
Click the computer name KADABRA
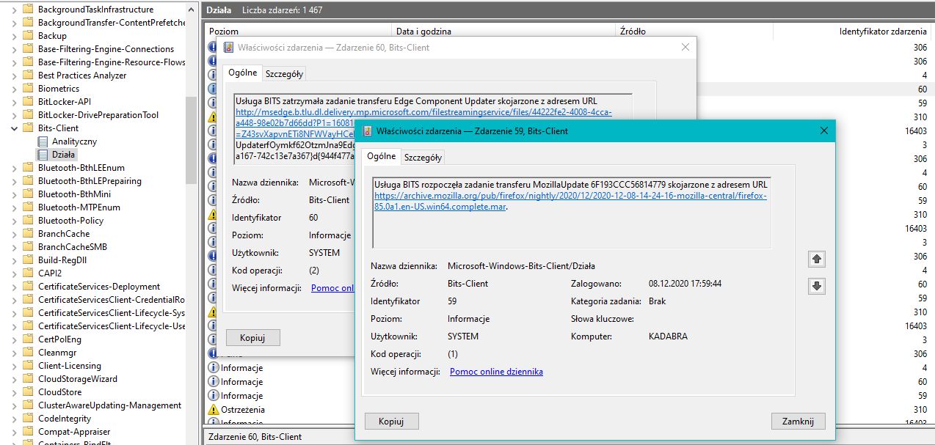click(668, 336)
